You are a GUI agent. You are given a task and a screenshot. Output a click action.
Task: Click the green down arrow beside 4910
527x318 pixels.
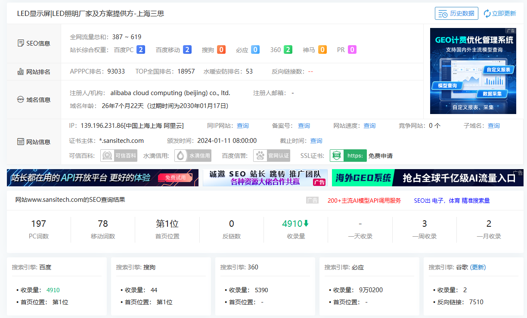coord(306,223)
